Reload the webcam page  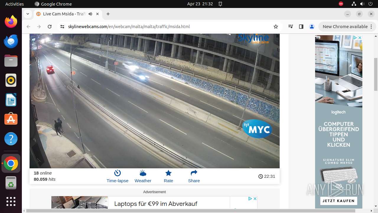[x=50, y=27]
